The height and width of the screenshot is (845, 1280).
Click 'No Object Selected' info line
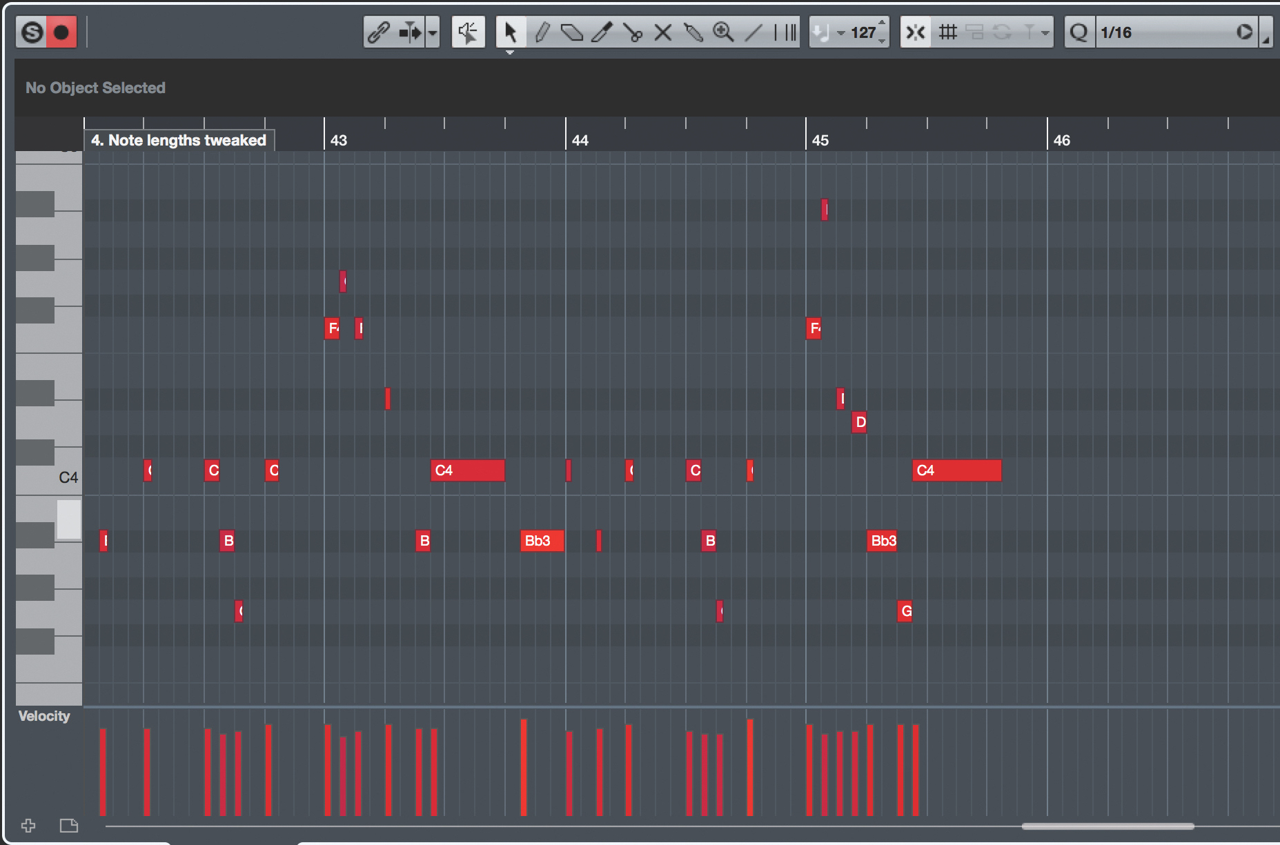coord(95,88)
